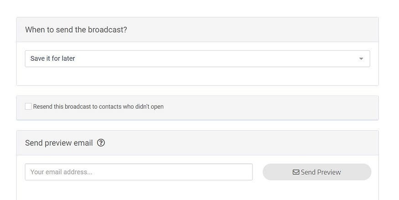Image resolution: width=399 pixels, height=200 pixels.
Task: Click the question mark help icon
Action: click(x=101, y=142)
